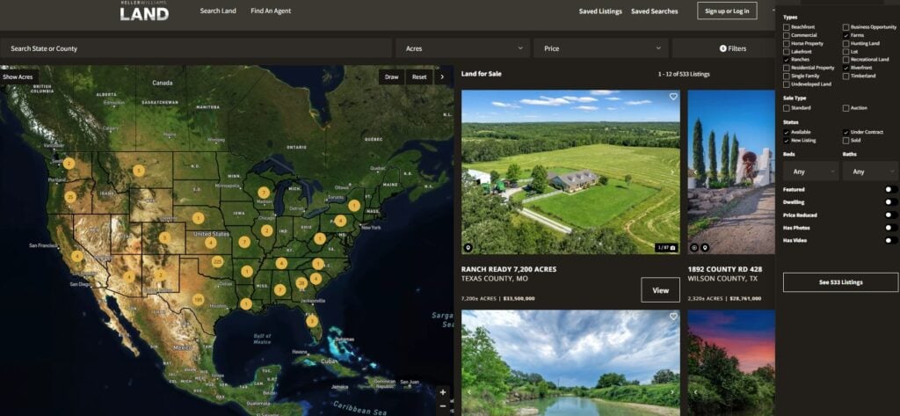
Task: Click the video icon on 1892 County Rd photo
Action: (x=694, y=248)
